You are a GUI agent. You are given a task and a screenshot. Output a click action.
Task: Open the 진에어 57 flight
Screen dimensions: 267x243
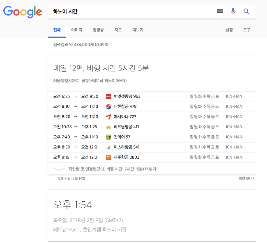(x=122, y=137)
